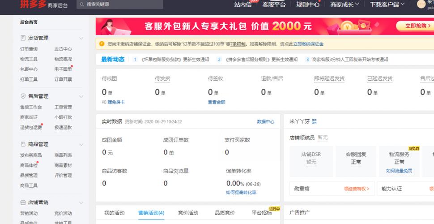Viewport: 434px width, 224px height.
Task: Open 如何提高转化率 link
Action: click(x=241, y=192)
